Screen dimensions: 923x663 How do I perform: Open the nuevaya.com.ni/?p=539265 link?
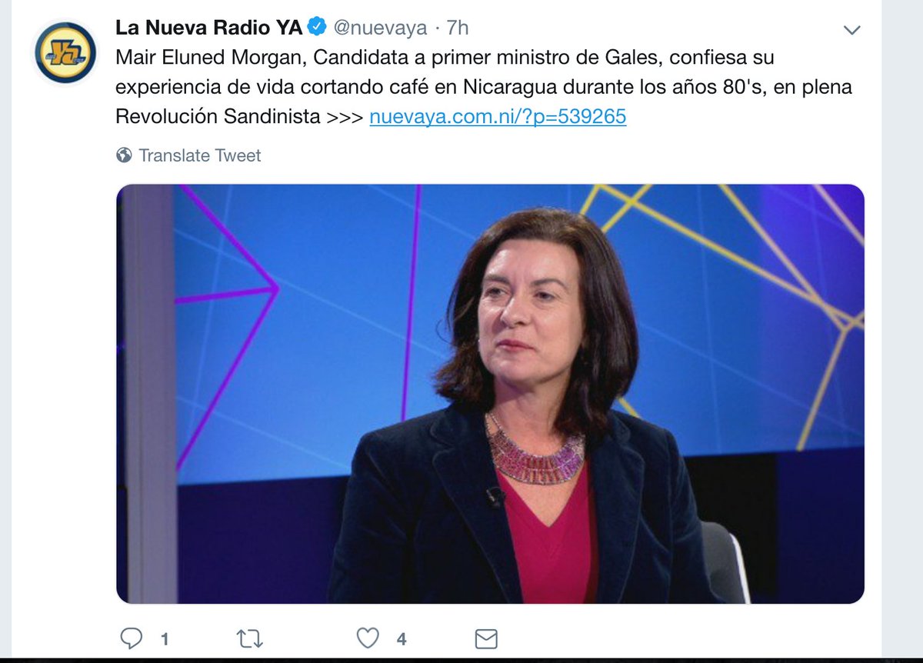(x=498, y=117)
